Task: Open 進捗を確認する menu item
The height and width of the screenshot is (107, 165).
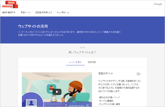Action: point(9,12)
